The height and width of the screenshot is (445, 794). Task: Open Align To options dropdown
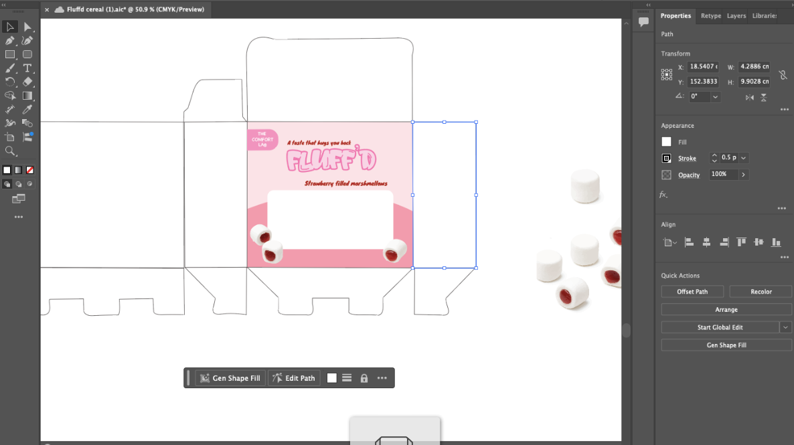point(670,242)
